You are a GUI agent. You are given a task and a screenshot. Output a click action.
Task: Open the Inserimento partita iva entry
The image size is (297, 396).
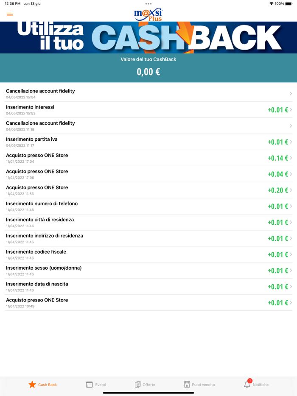point(148,142)
